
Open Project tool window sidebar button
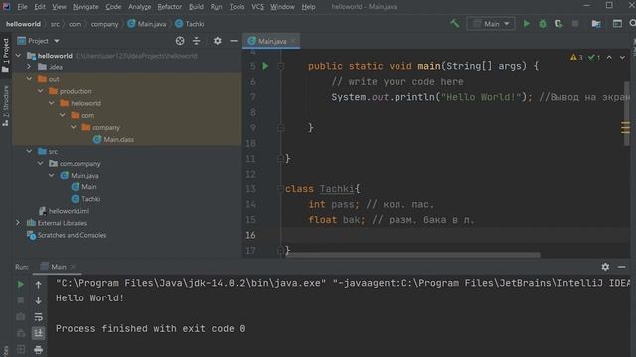click(5, 56)
